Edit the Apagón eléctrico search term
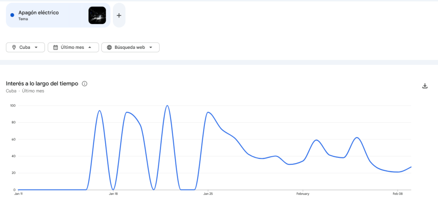 38,13
